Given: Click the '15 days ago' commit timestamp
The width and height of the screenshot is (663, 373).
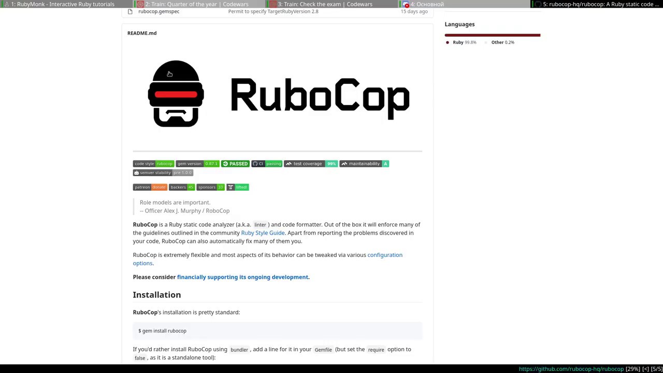Looking at the screenshot, I should (414, 11).
